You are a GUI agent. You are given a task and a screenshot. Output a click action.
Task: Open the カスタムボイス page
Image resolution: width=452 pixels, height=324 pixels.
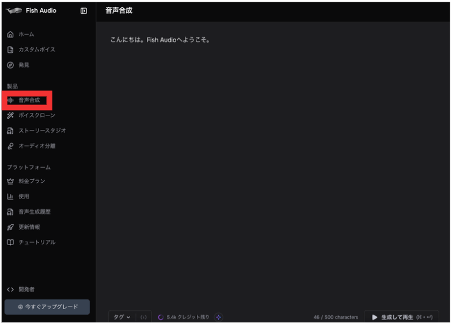[36, 50]
